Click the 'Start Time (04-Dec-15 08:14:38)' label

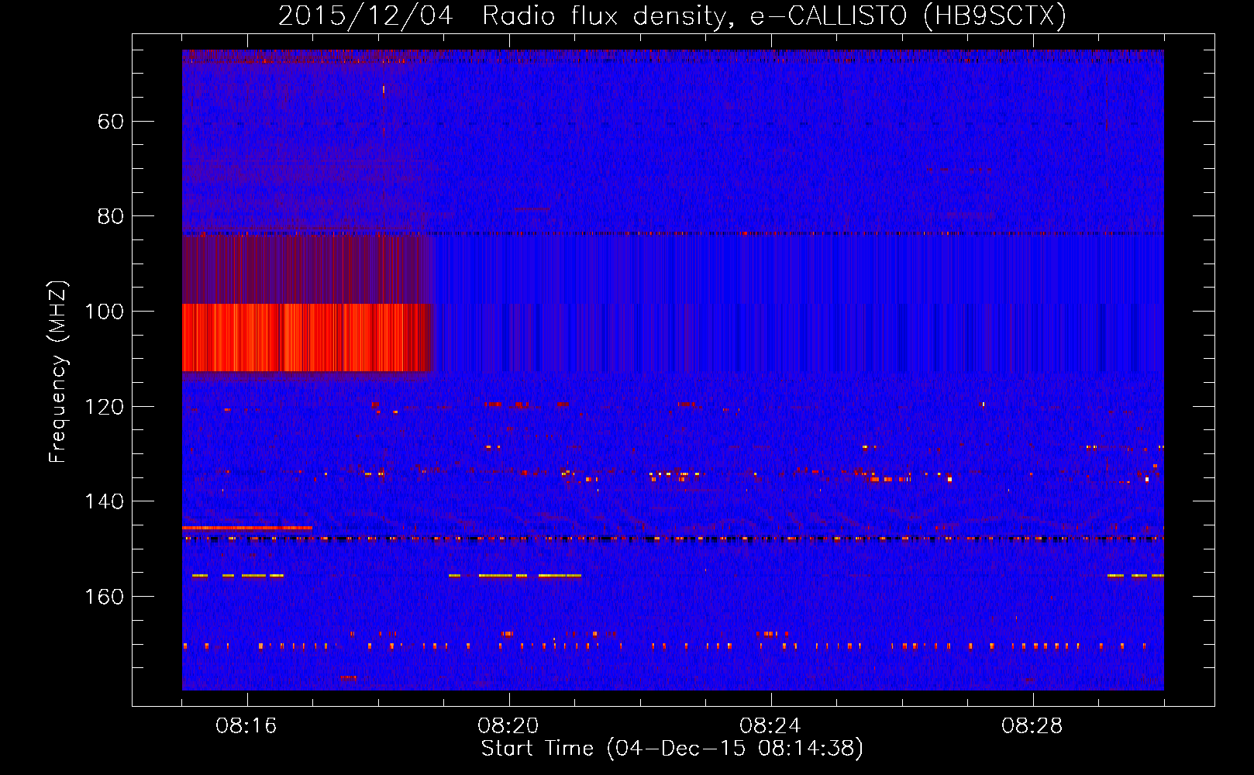click(x=672, y=749)
